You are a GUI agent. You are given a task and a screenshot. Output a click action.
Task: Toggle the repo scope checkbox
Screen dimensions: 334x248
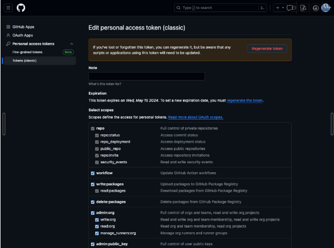(93, 128)
